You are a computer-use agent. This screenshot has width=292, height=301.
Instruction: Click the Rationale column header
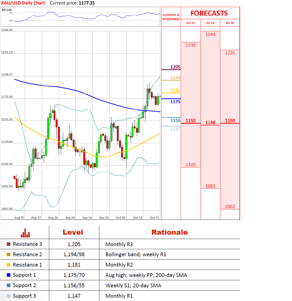pos(170,232)
